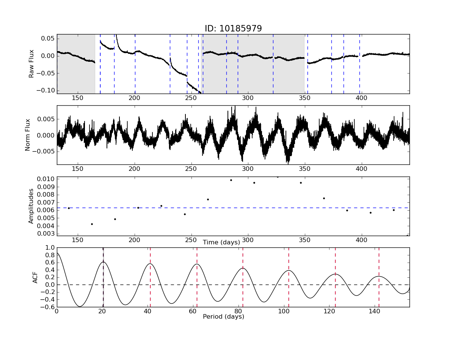The width and height of the screenshot is (455, 341).
Task: Click the Norm Flux y-axis label
Action: point(28,135)
